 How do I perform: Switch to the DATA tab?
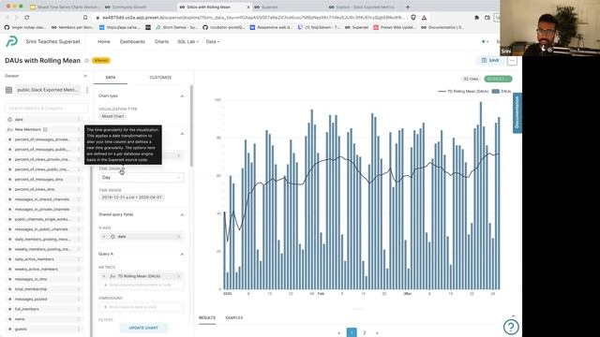click(x=111, y=77)
